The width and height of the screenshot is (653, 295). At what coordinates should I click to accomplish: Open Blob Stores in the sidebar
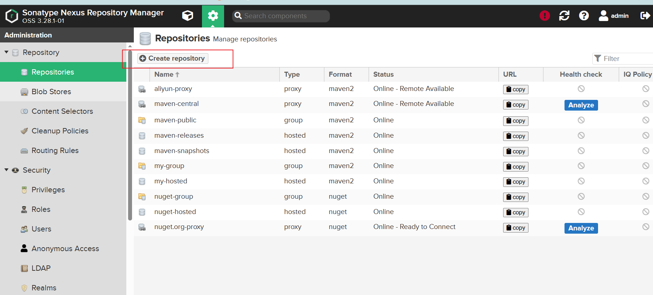(51, 92)
